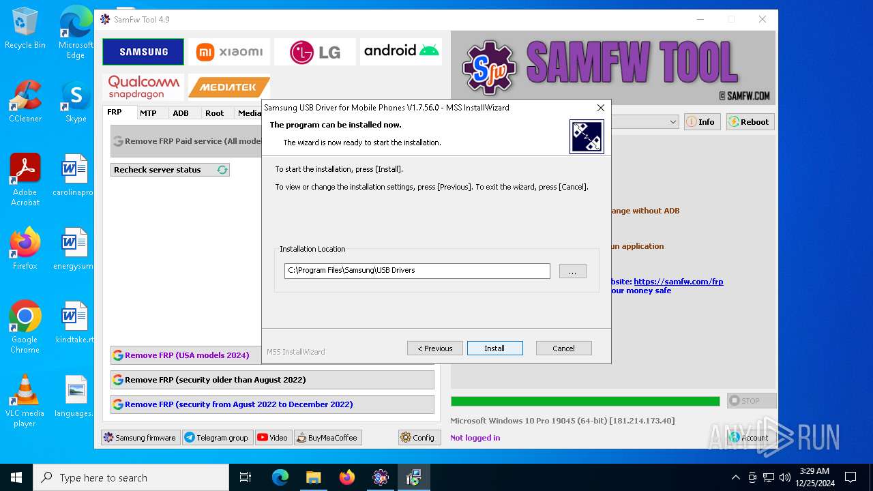Show hidden system tray icons
Viewport: 873px width, 491px height.
pyautogui.click(x=735, y=477)
